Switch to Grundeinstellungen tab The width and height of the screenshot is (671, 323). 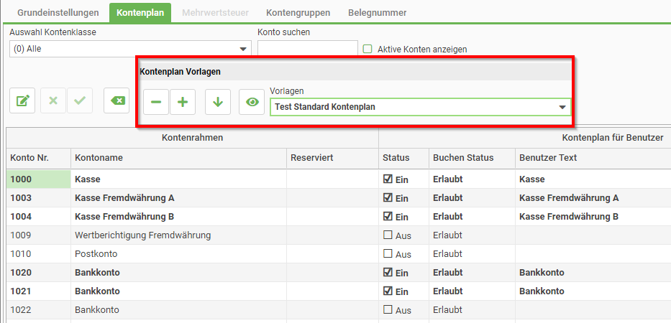(x=58, y=12)
